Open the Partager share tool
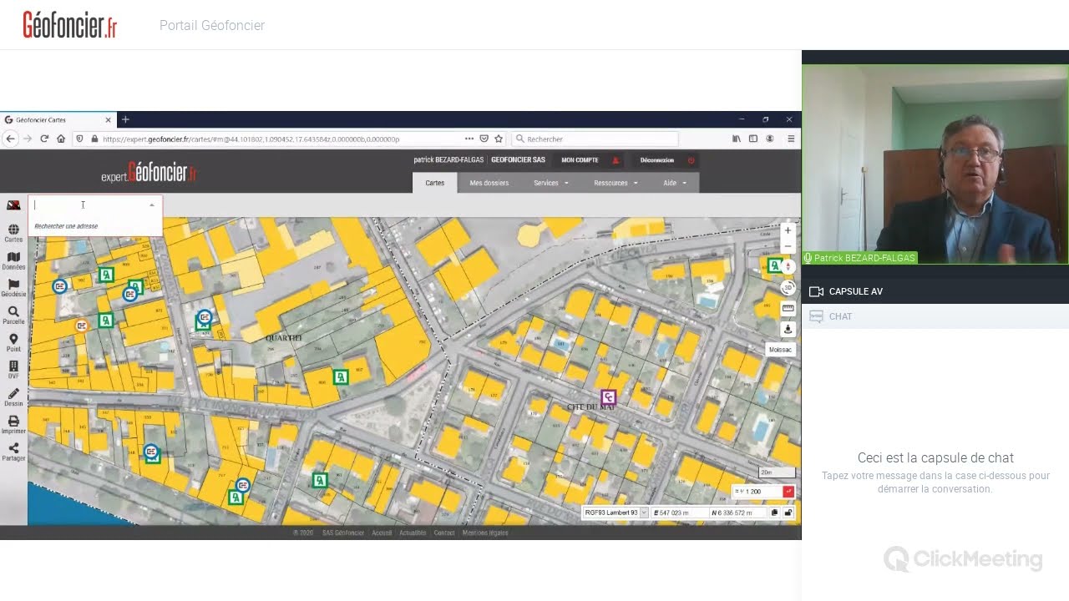This screenshot has width=1069, height=601. click(13, 452)
